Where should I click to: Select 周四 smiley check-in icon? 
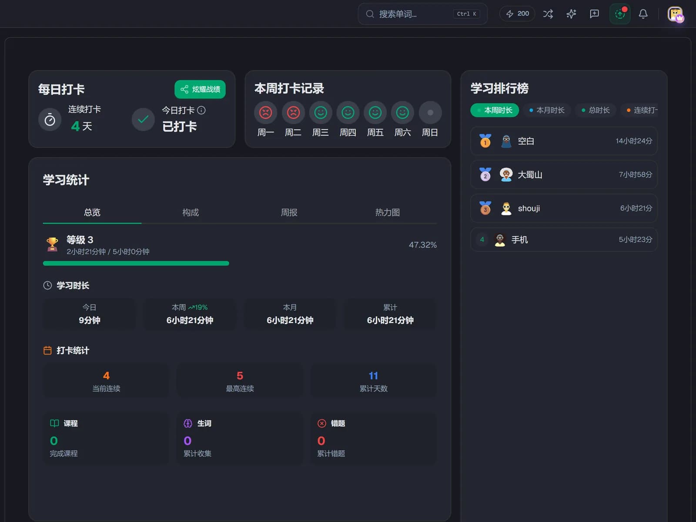pos(348,113)
